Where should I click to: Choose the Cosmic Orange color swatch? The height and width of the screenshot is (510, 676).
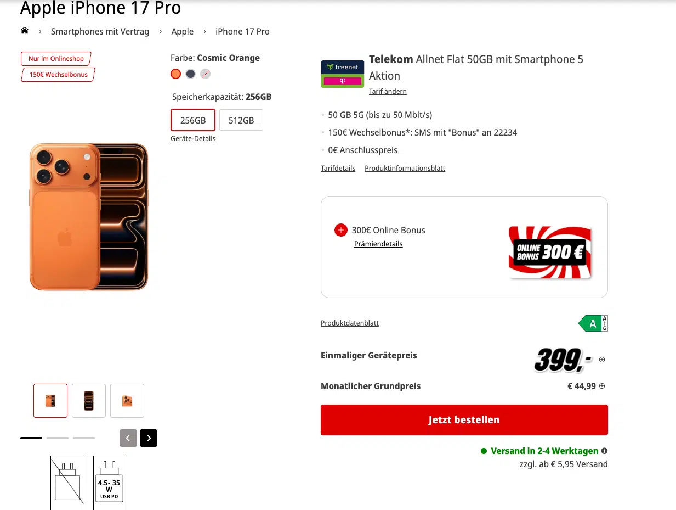tap(175, 74)
